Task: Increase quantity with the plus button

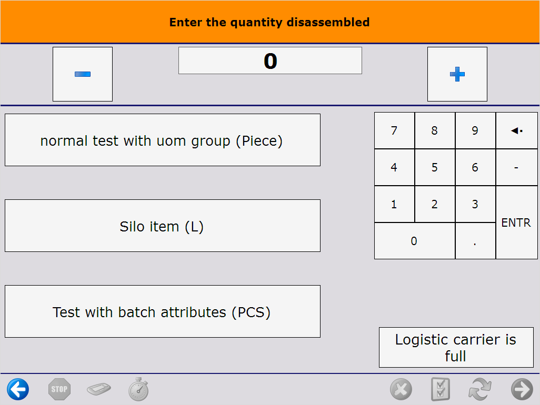Action: click(457, 74)
